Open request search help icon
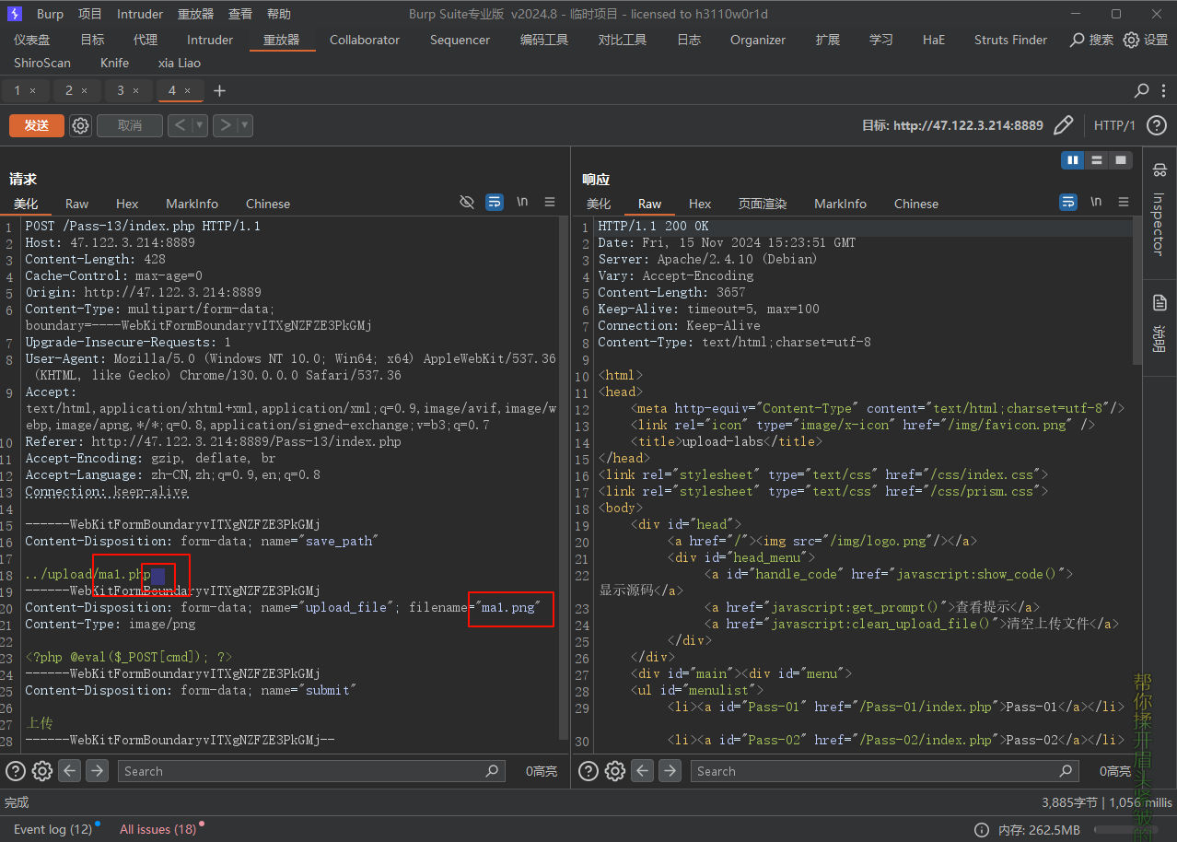 (x=16, y=771)
